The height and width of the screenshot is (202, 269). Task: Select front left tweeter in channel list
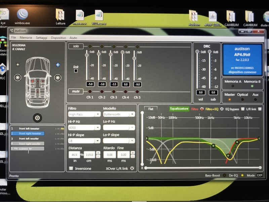(28, 129)
